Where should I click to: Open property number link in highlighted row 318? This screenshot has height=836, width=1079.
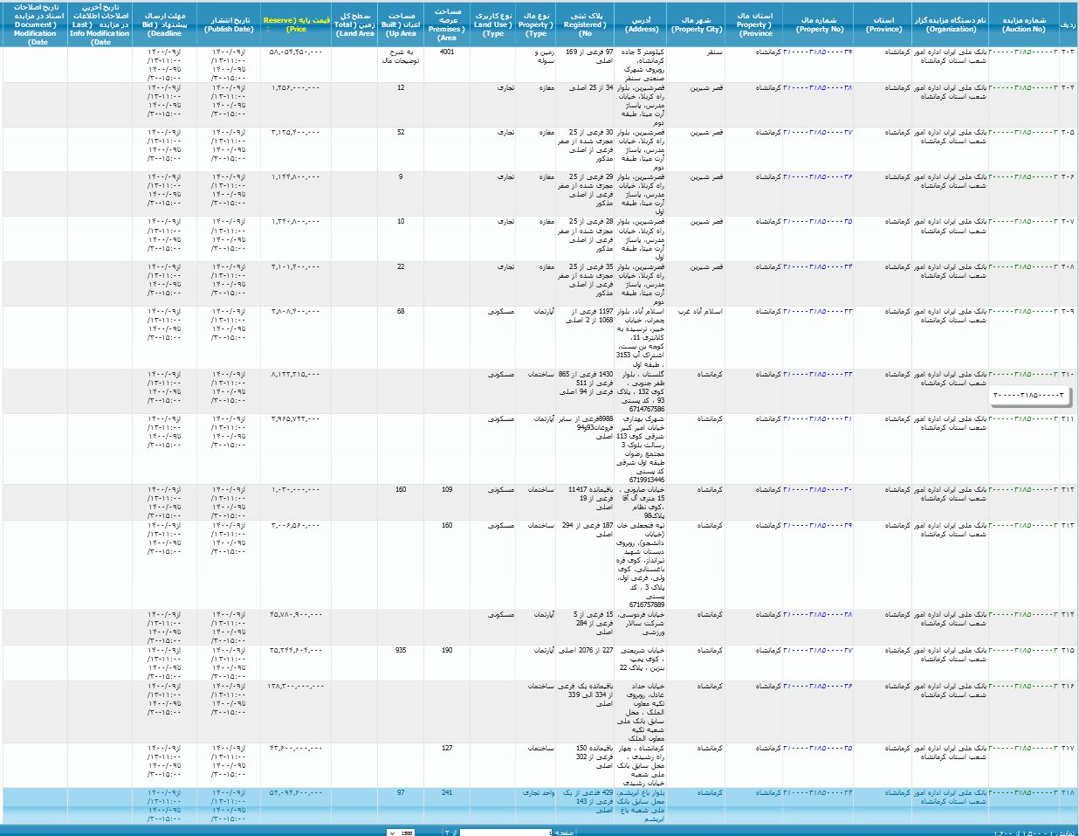tap(818, 793)
